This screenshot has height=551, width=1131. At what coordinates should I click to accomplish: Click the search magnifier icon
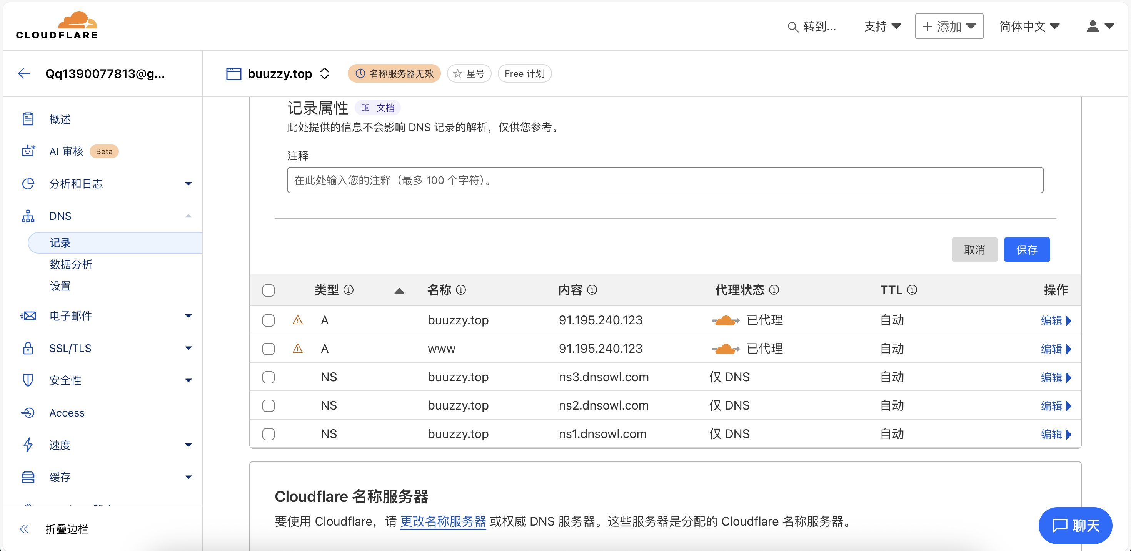792,27
